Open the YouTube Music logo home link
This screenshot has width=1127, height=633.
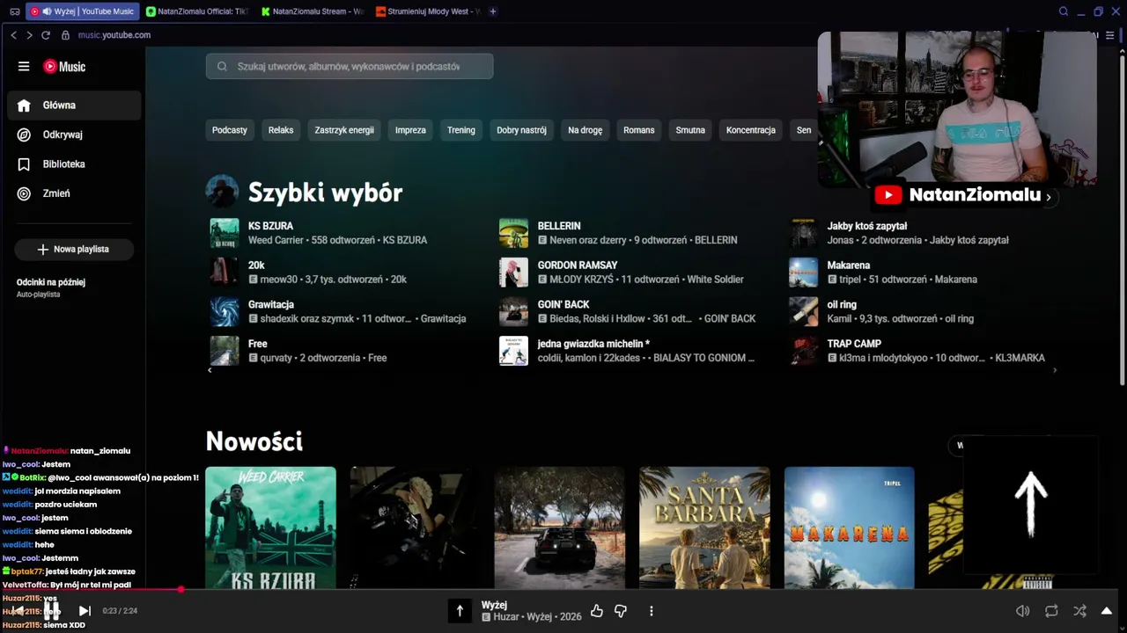(x=64, y=67)
